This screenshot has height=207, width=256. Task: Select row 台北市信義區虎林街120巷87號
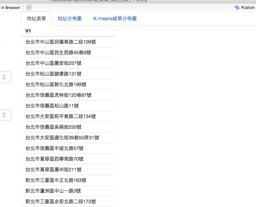pos(68,95)
